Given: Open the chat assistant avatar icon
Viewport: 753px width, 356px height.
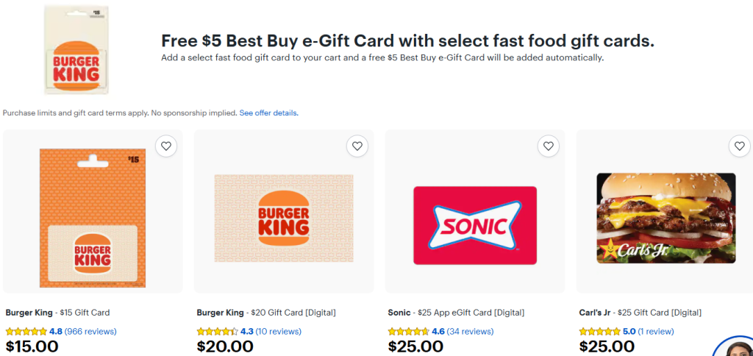Looking at the screenshot, I should (735, 349).
